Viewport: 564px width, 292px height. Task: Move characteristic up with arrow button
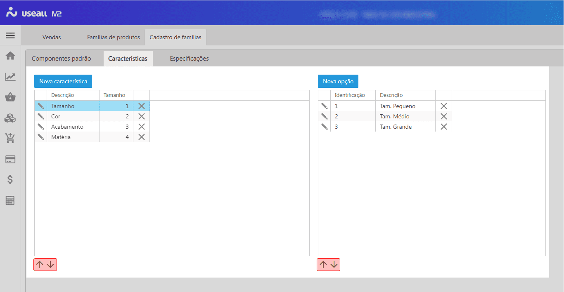[x=40, y=265]
